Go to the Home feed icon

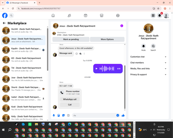click(x=53, y=16)
